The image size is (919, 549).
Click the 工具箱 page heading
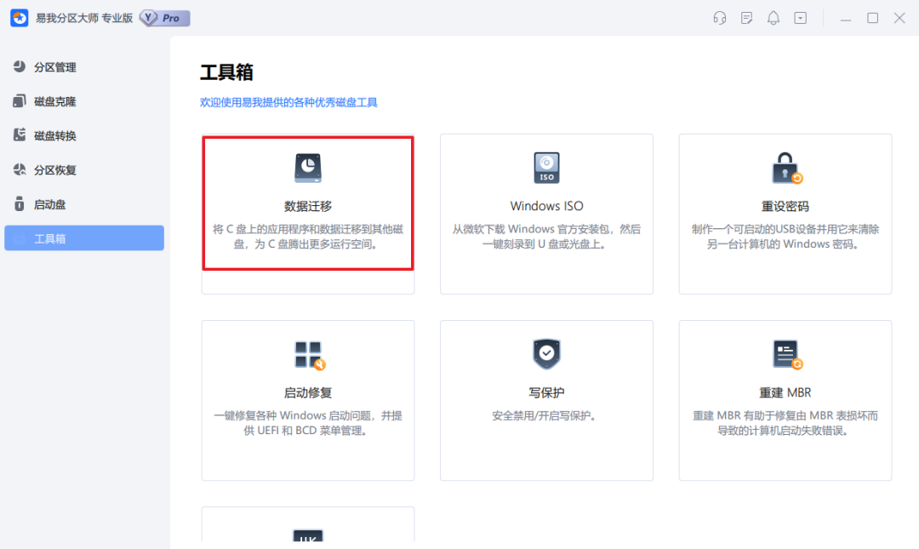(x=227, y=72)
